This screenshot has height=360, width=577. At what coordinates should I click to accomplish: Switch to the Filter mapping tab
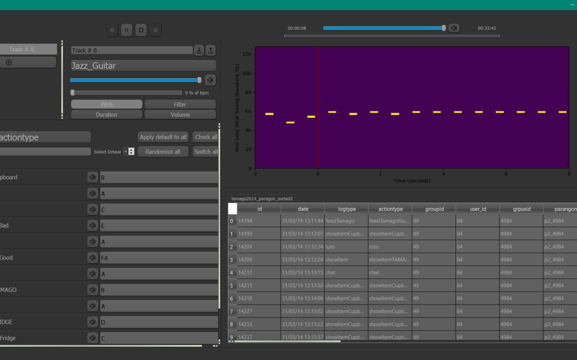coord(180,105)
